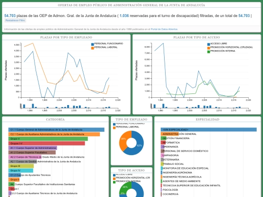
Task: Select the Veterinaria specialty bar
Action: coord(162,160)
